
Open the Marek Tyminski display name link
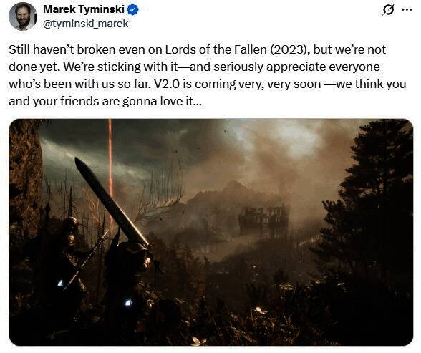84,9
